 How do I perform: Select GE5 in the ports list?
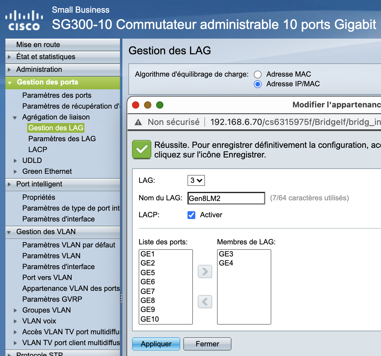tap(148, 273)
